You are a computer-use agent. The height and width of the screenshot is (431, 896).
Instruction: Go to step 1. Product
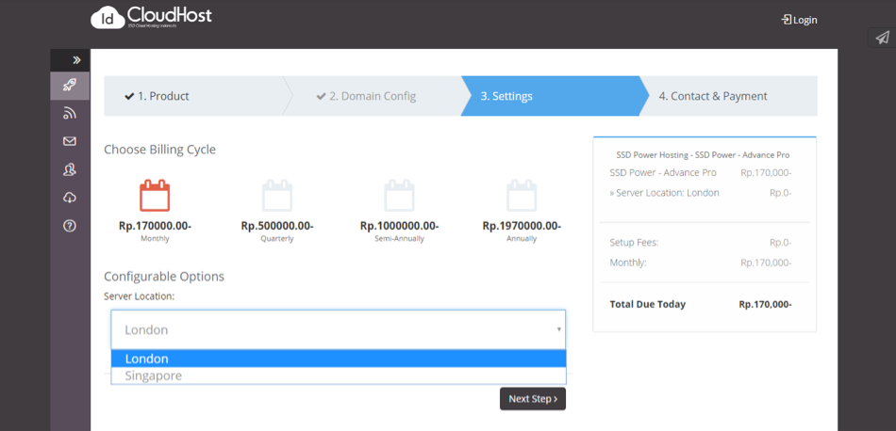pyautogui.click(x=157, y=96)
